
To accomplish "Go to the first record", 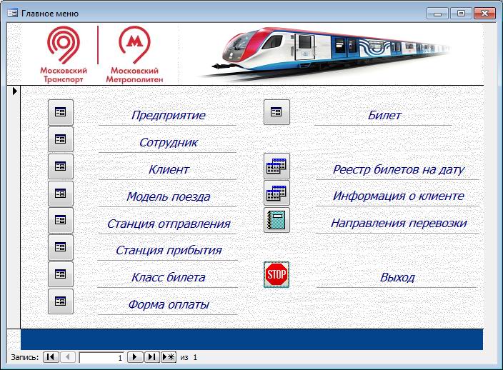I will coord(51,357).
